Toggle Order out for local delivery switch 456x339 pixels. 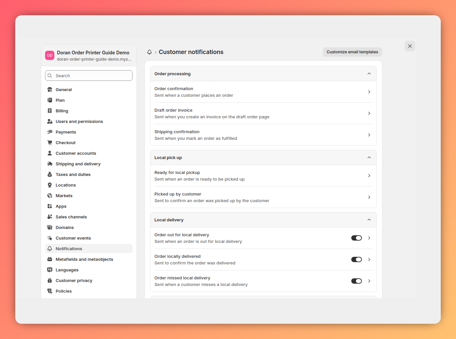pyautogui.click(x=357, y=238)
